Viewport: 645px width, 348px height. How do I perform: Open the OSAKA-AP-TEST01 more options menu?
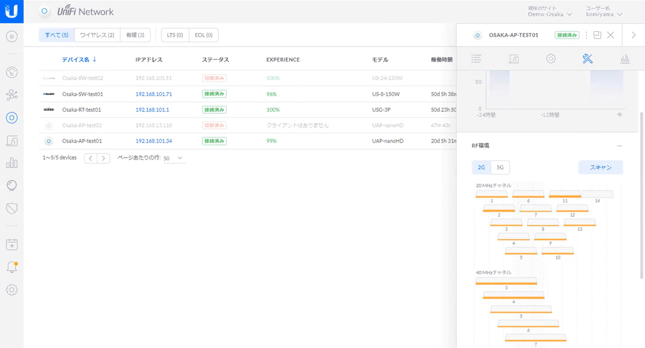click(x=586, y=35)
